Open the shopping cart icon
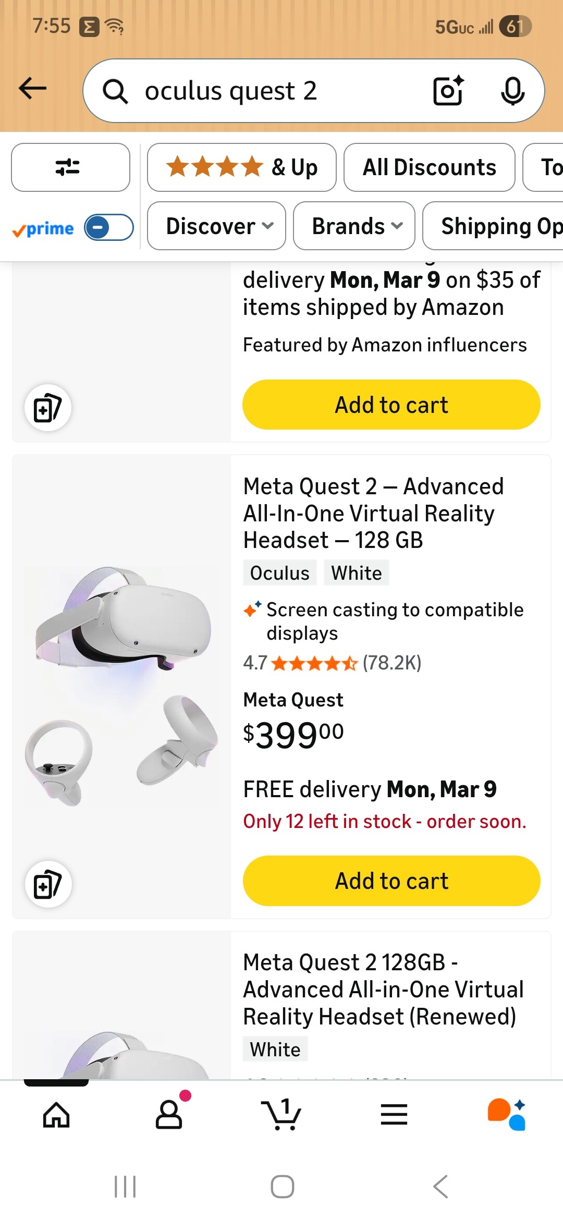563x1220 pixels. point(281,1115)
